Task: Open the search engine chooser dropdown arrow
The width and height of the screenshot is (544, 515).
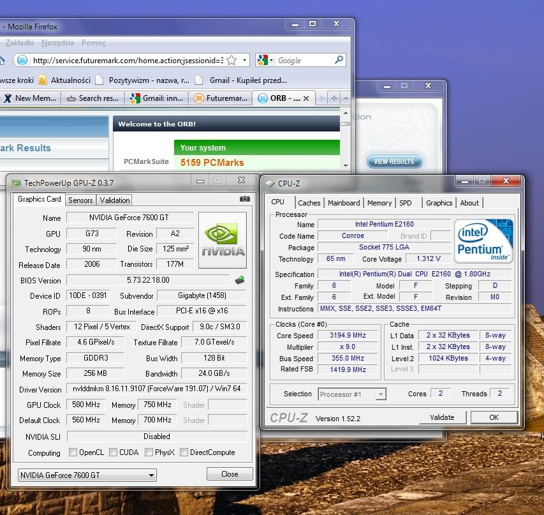Action: [x=271, y=60]
